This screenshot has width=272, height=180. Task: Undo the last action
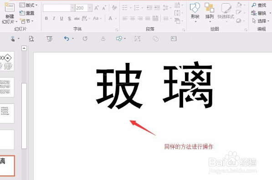coord(67,38)
